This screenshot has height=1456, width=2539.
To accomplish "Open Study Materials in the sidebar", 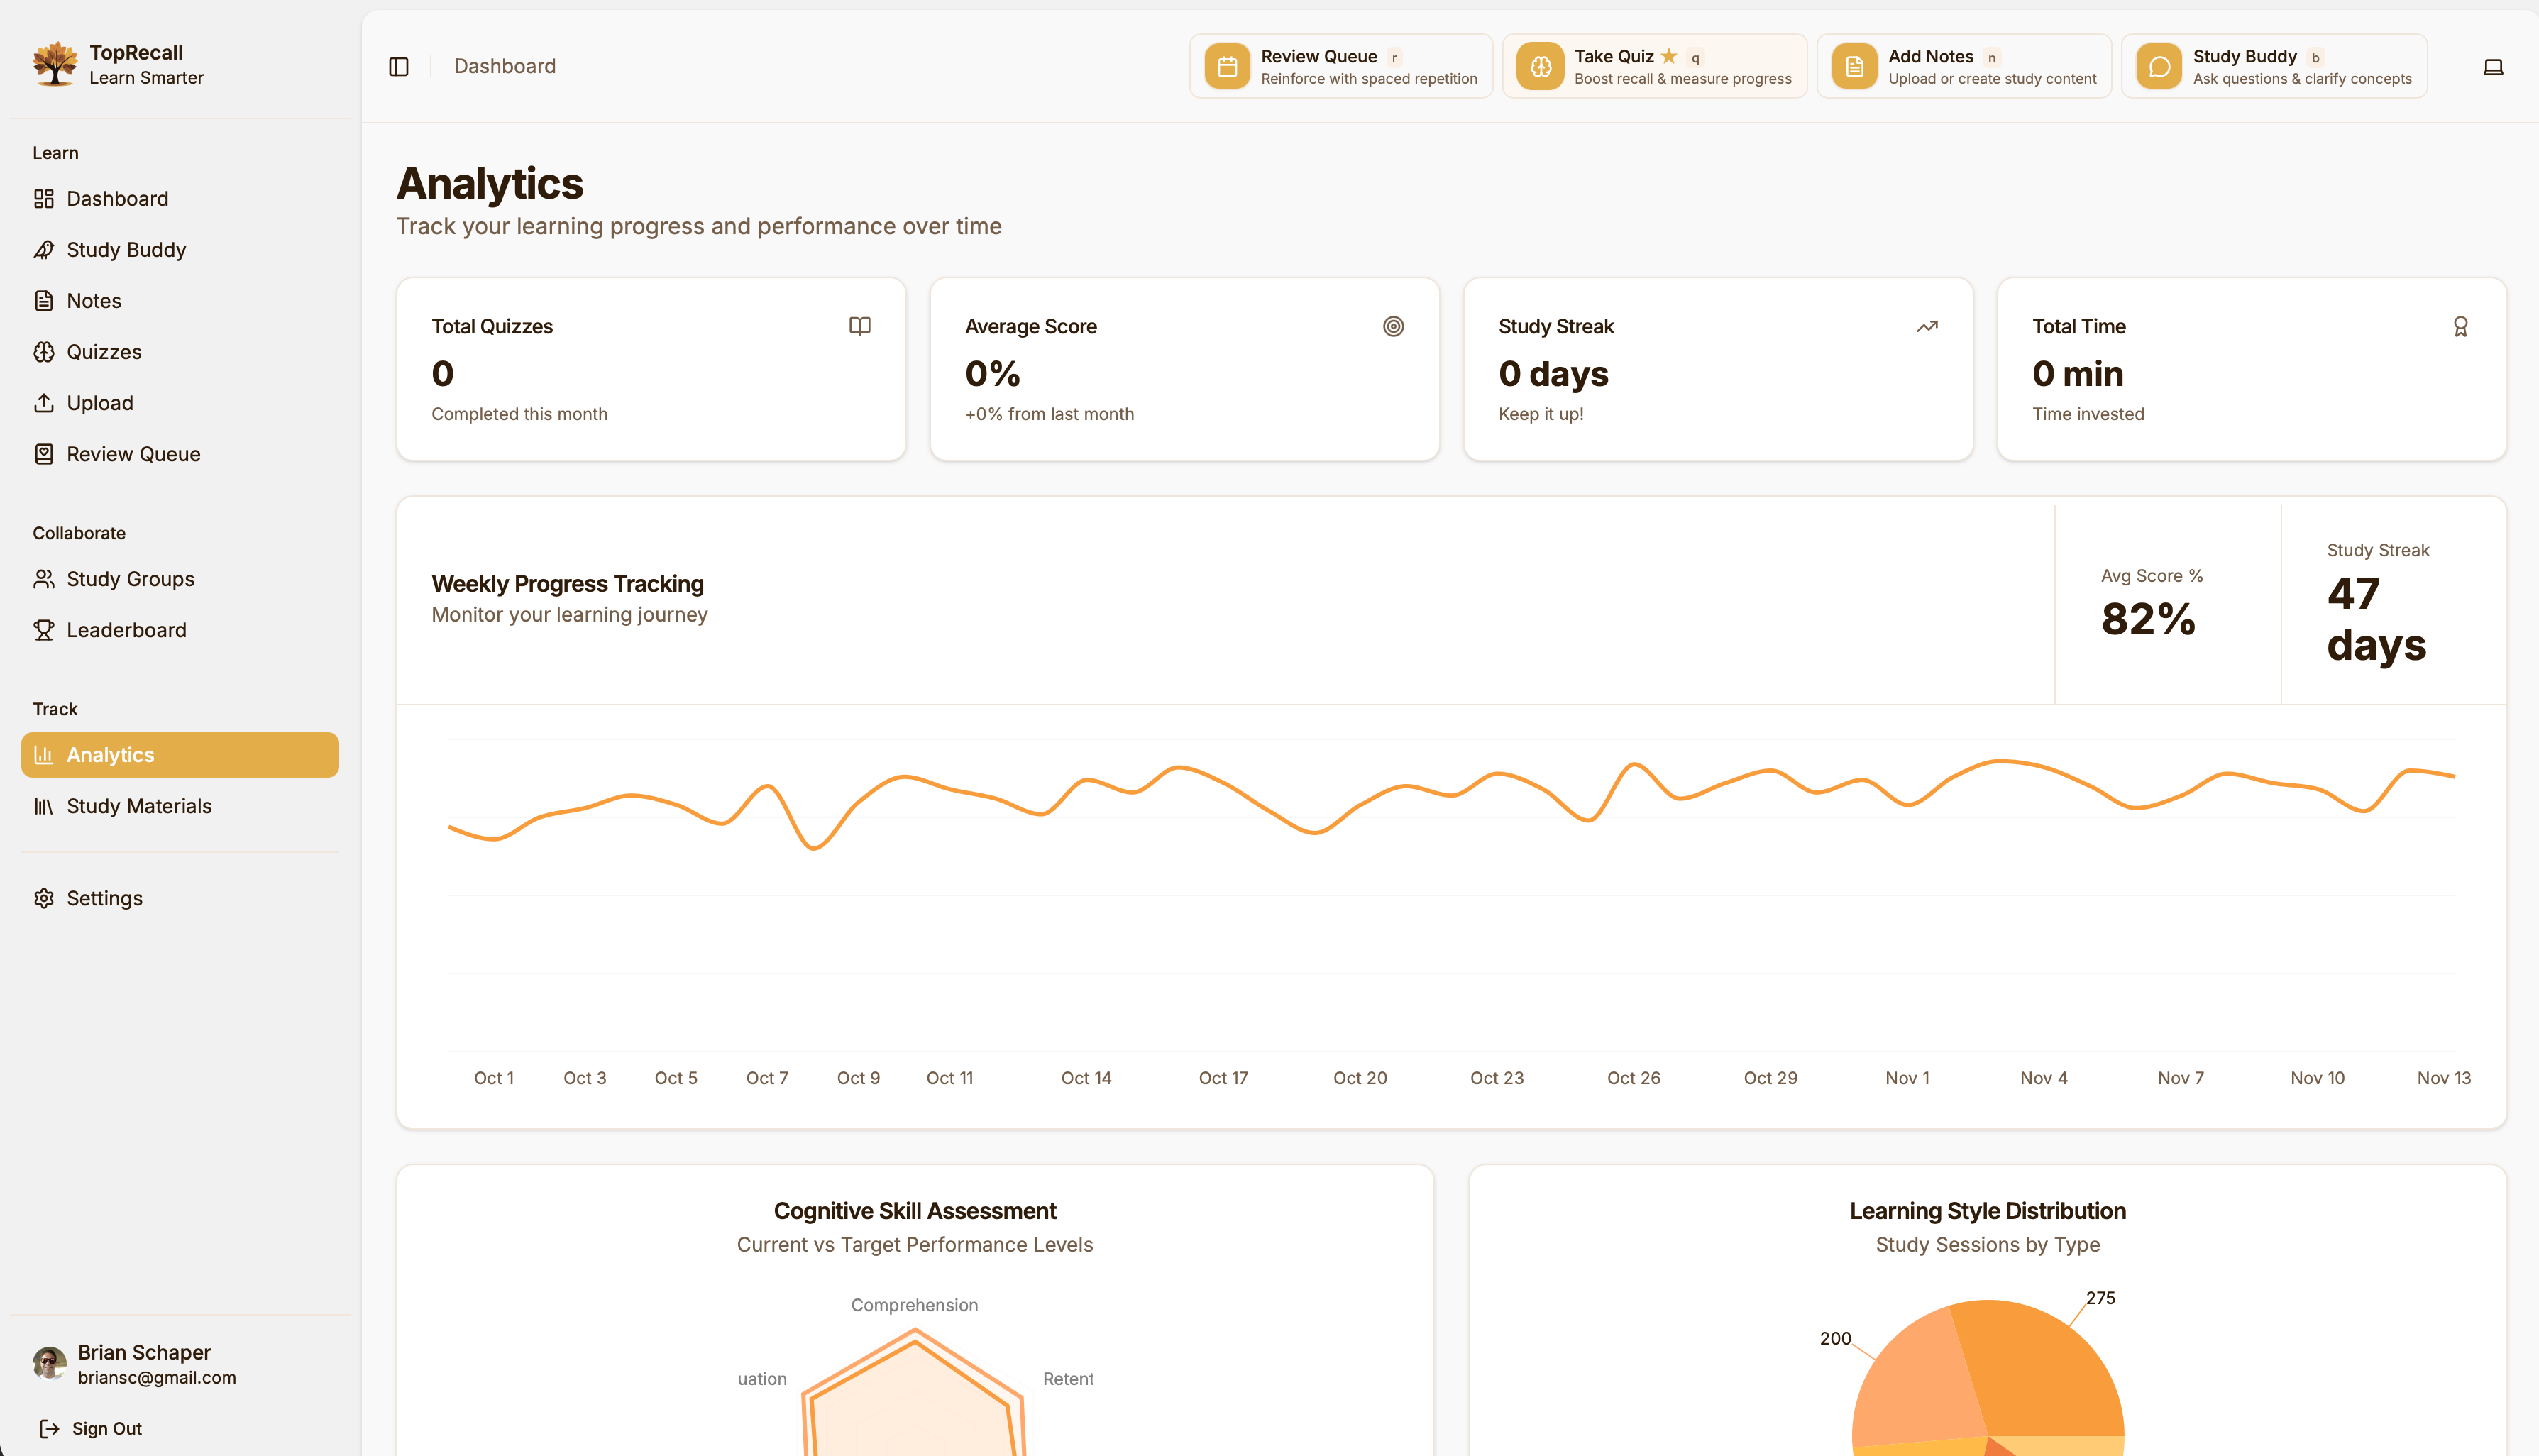I will coord(180,805).
